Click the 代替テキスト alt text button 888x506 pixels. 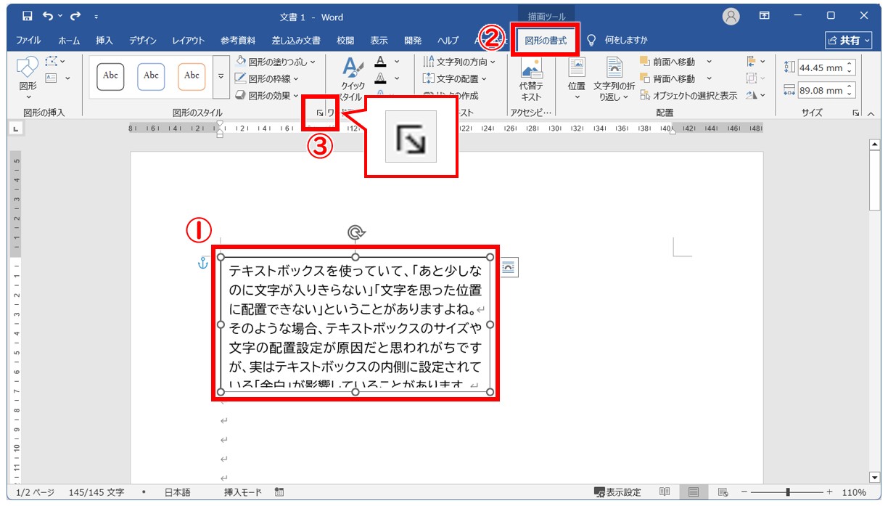point(531,80)
